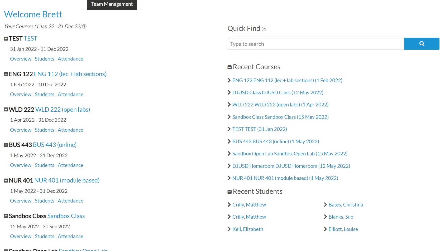Expand the NUR 401 course entry
This screenshot has height=251, width=440.
6,181
